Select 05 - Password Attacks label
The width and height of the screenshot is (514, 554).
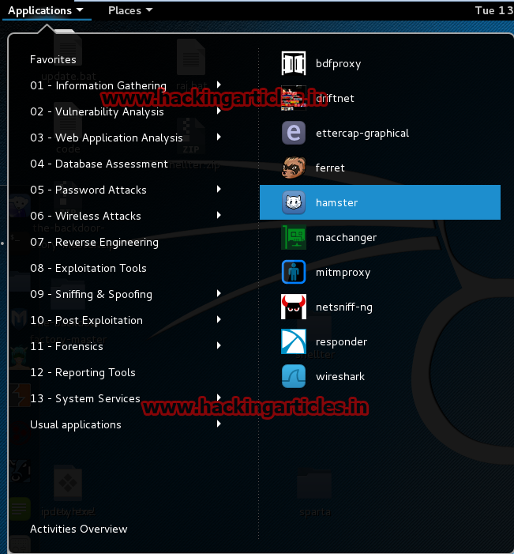click(88, 190)
